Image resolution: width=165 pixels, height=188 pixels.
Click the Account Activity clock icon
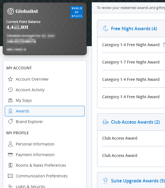click(x=10, y=90)
